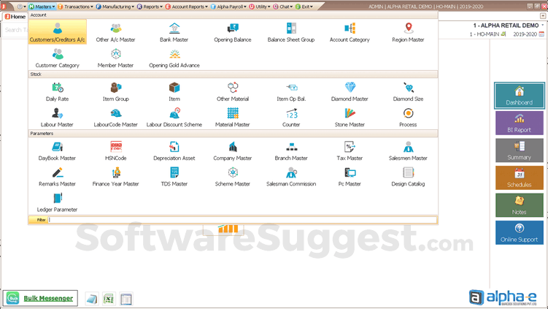Open Member Master
This screenshot has width=548, height=309.
tap(116, 58)
